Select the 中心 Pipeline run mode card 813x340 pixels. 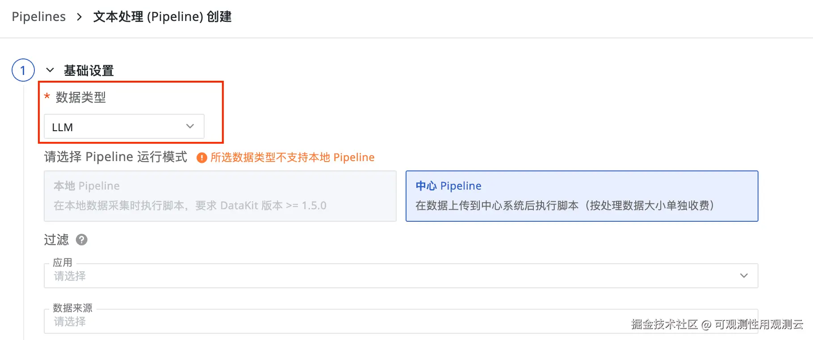click(x=582, y=196)
